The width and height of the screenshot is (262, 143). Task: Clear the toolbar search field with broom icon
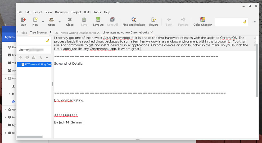[x=245, y=22]
